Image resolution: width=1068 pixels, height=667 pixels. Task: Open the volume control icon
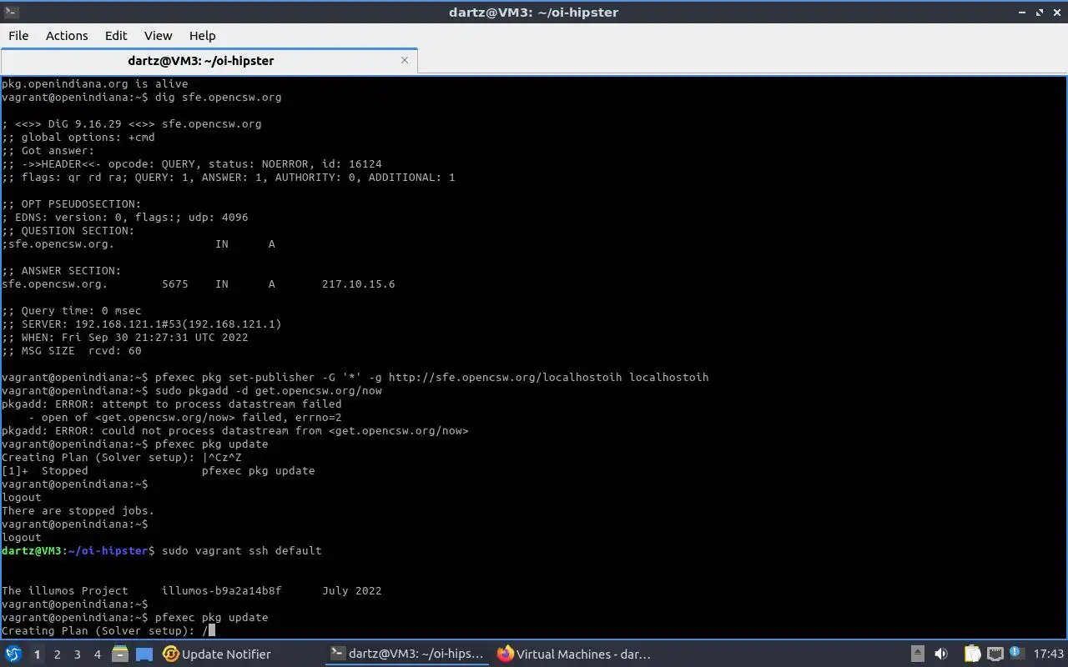(941, 654)
